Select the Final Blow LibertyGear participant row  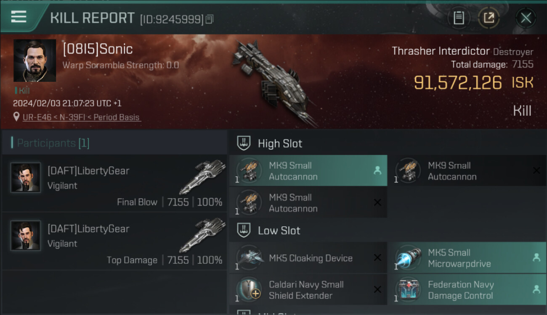click(114, 183)
